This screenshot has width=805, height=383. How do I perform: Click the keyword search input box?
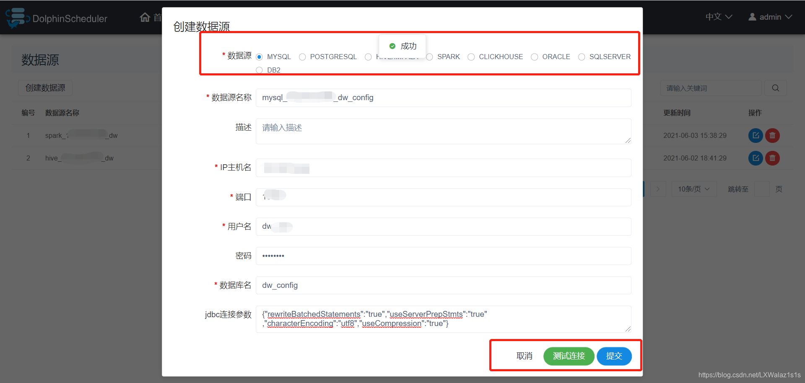click(x=711, y=88)
